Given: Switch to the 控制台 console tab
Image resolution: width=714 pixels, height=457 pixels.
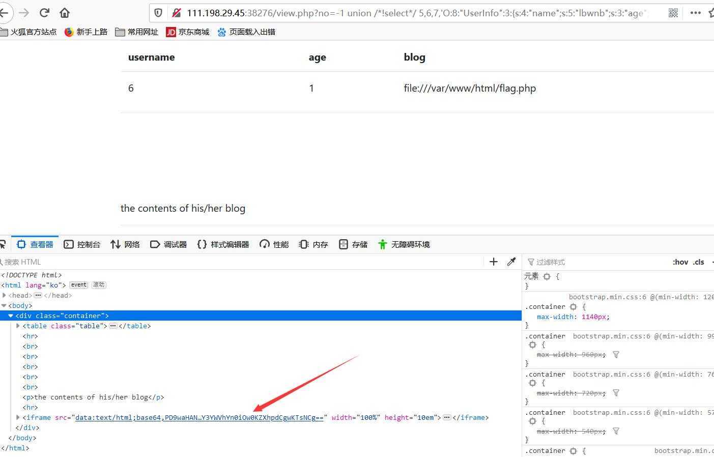Looking at the screenshot, I should pyautogui.click(x=82, y=244).
